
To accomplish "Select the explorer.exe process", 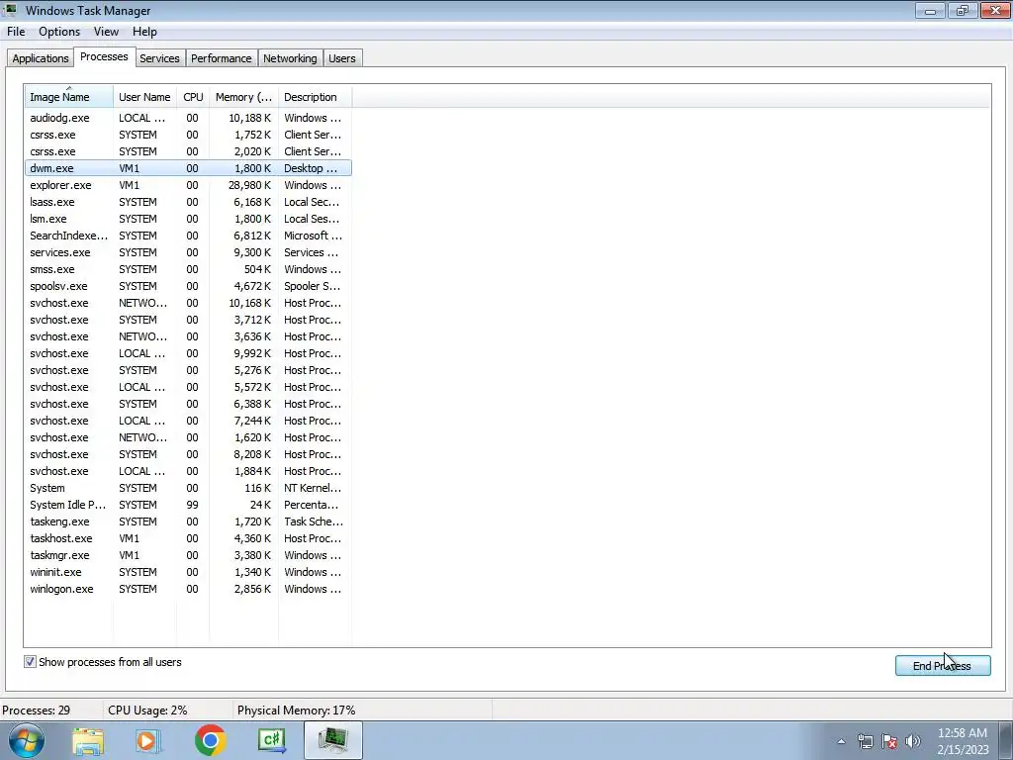I will coord(188,185).
